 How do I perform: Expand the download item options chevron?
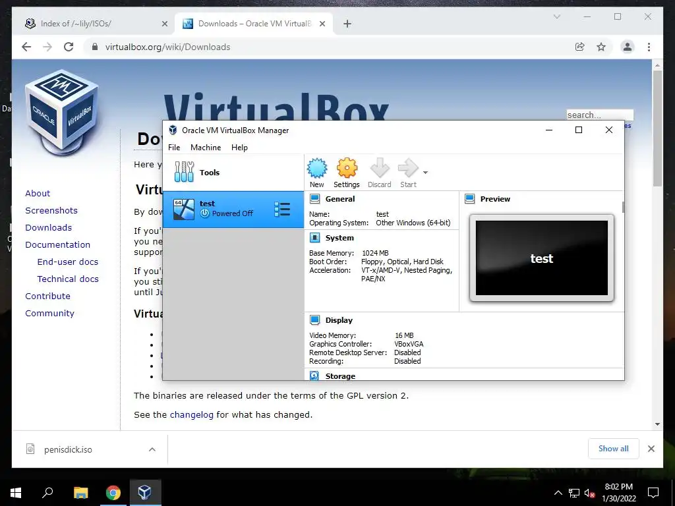pos(152,449)
